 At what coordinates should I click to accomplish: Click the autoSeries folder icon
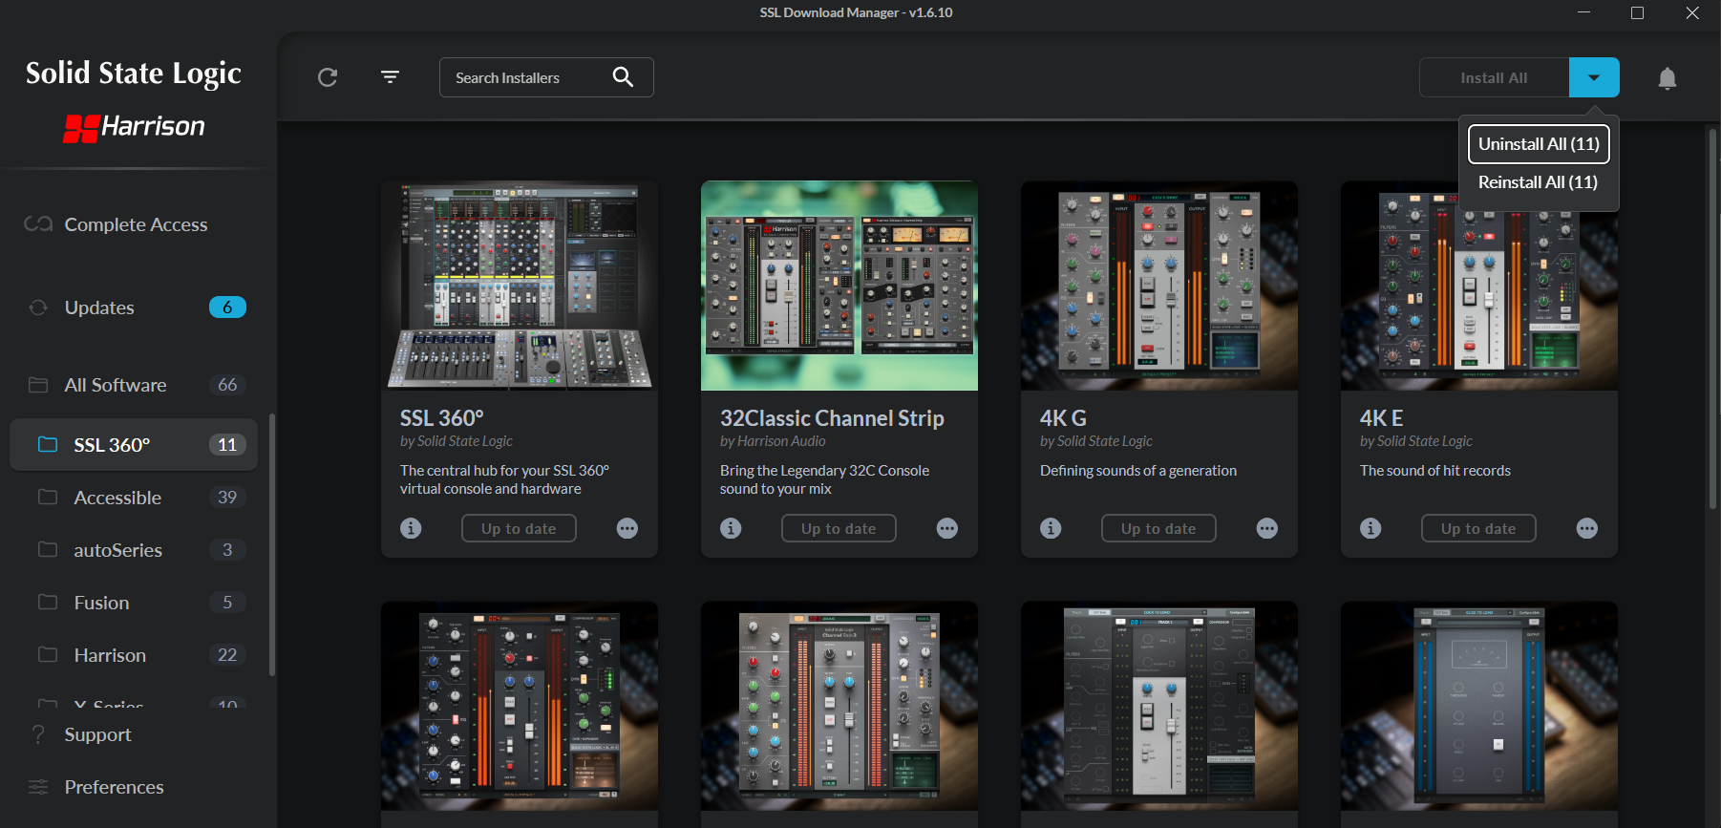tap(48, 550)
